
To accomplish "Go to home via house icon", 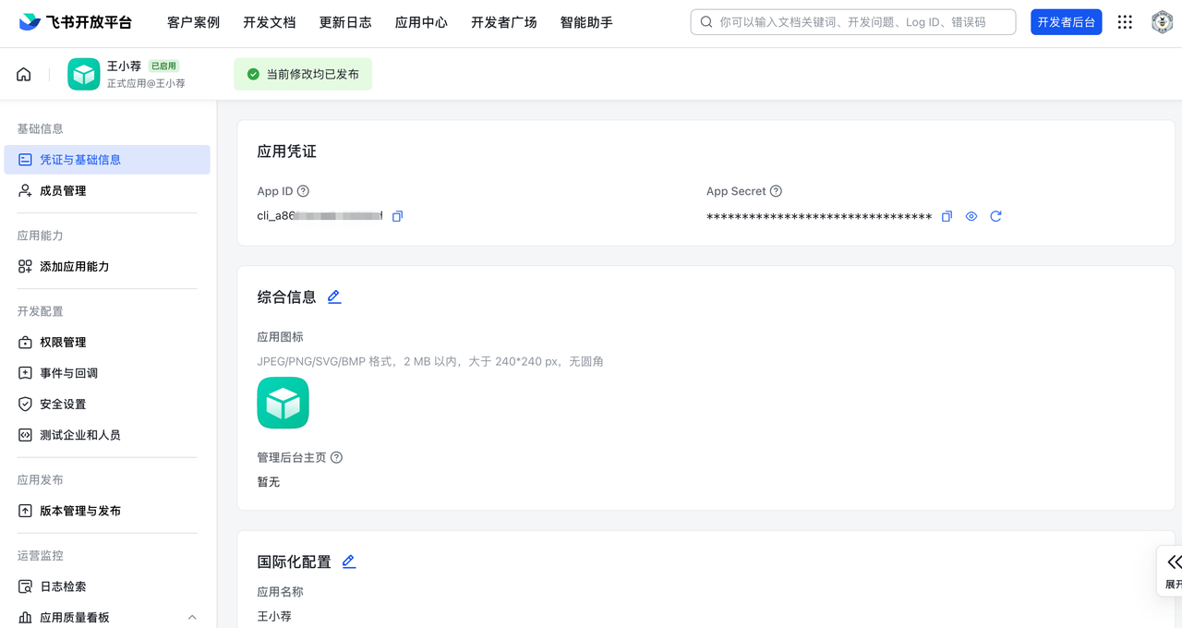I will click(x=24, y=74).
